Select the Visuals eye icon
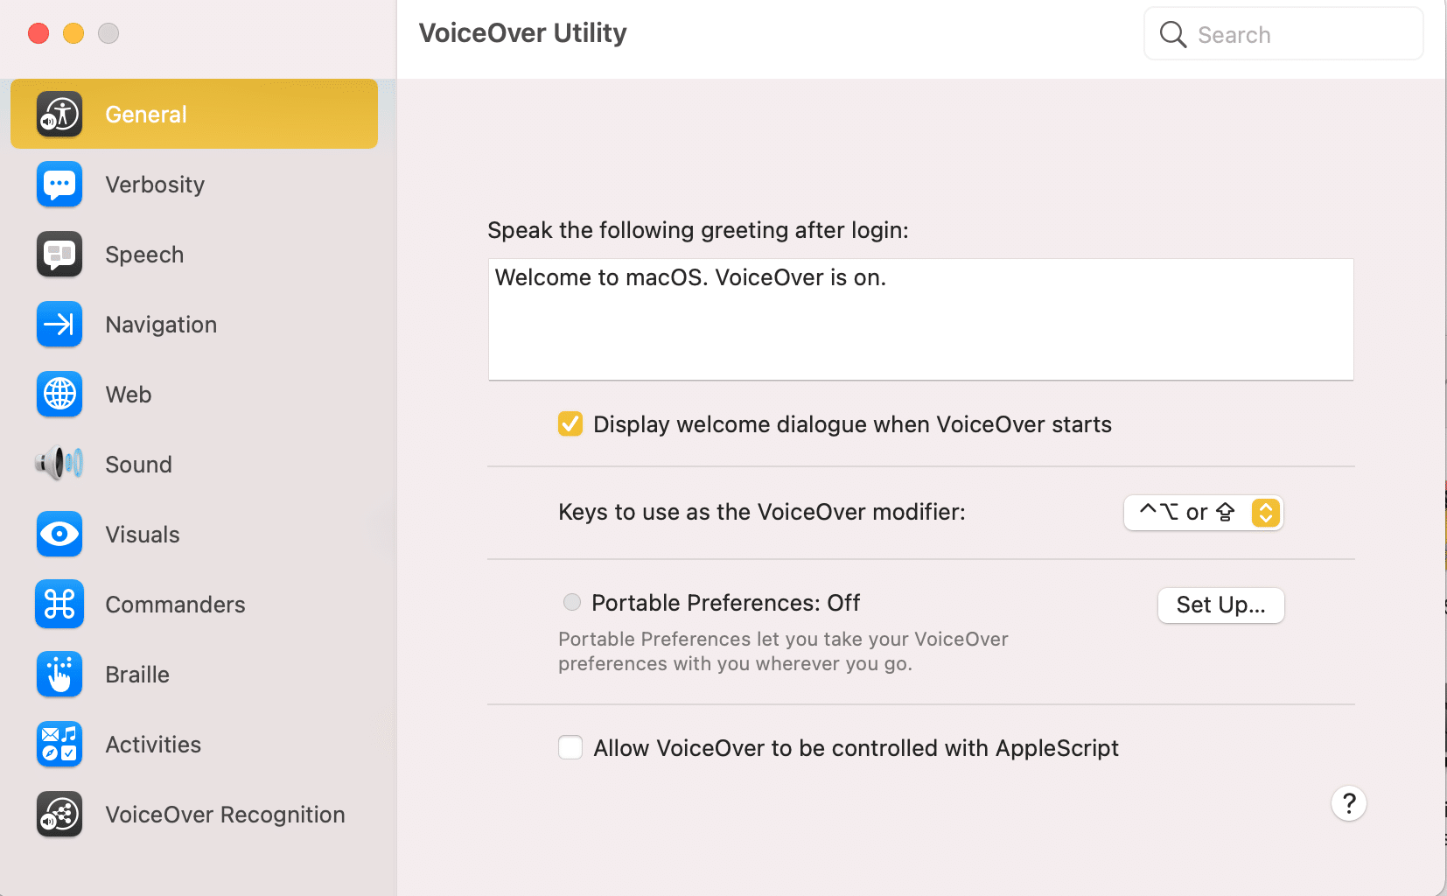 pos(58,534)
